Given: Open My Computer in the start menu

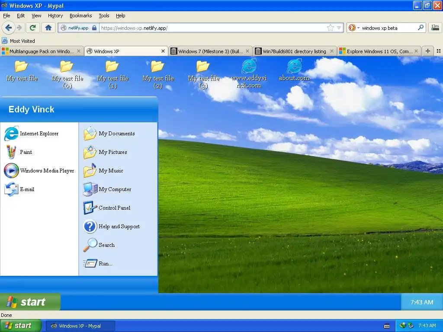Looking at the screenshot, I should [107, 189].
